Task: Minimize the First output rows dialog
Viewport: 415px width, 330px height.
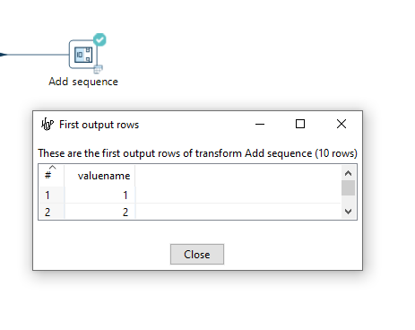Action: click(x=260, y=124)
